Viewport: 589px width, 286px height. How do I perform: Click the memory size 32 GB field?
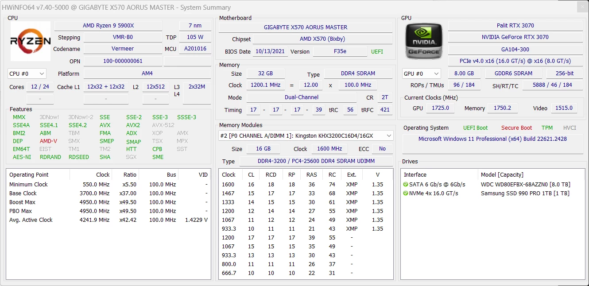pyautogui.click(x=265, y=73)
